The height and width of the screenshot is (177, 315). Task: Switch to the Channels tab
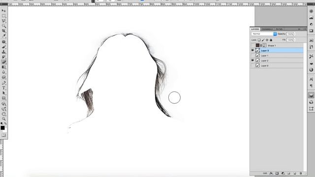[267, 29]
